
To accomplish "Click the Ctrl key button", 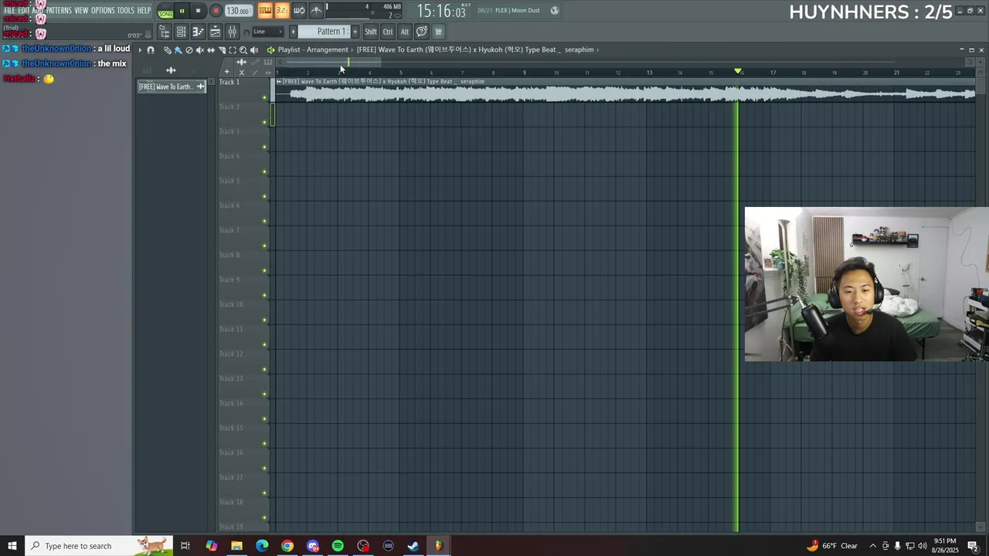I will [388, 32].
